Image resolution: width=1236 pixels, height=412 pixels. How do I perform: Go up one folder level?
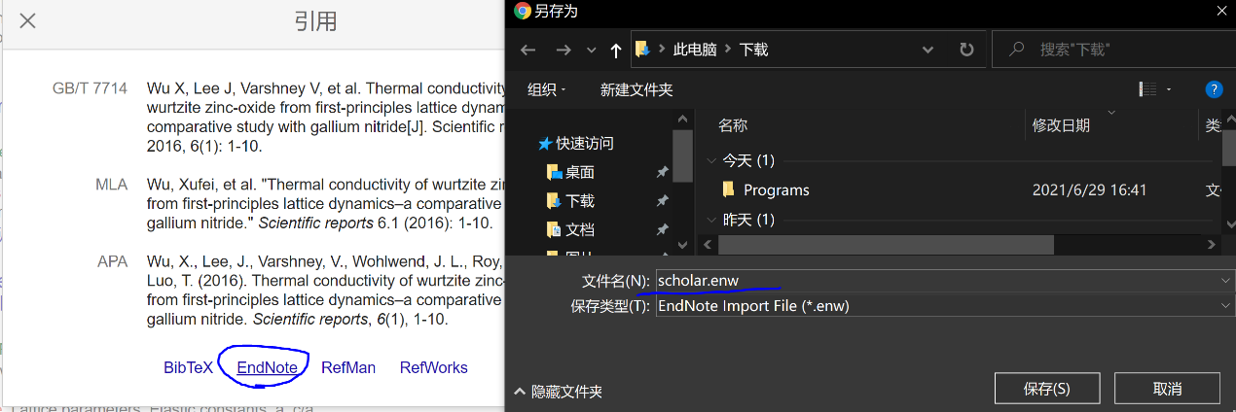[616, 50]
